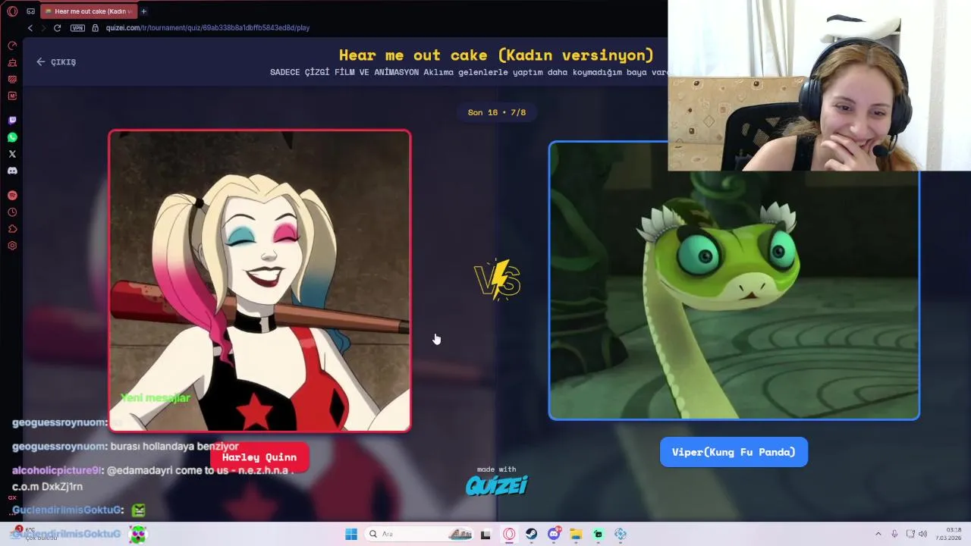The image size is (971, 546).
Task: Focus the quizei.com address bar
Action: tap(208, 28)
